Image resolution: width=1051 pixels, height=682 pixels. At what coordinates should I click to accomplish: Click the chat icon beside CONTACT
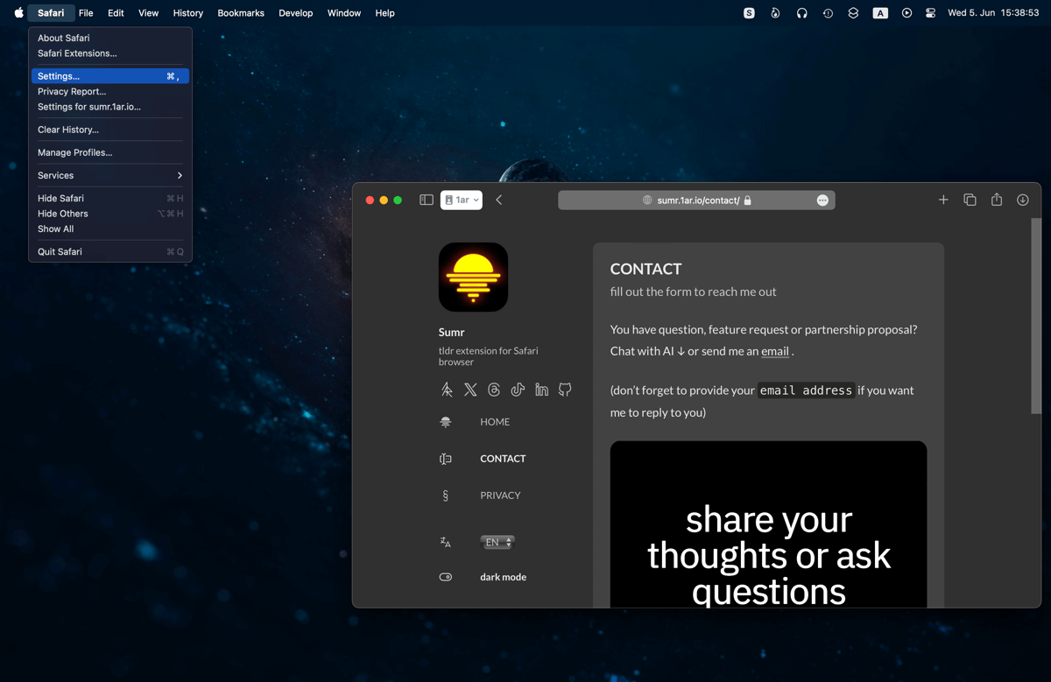point(446,459)
